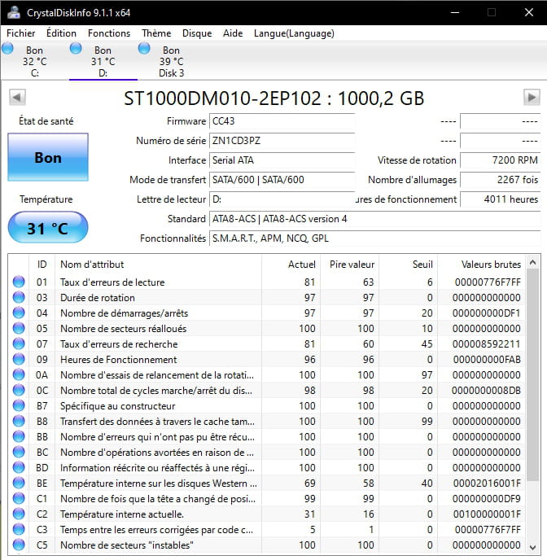Click status orb for attribute 0A row

coord(19,374)
